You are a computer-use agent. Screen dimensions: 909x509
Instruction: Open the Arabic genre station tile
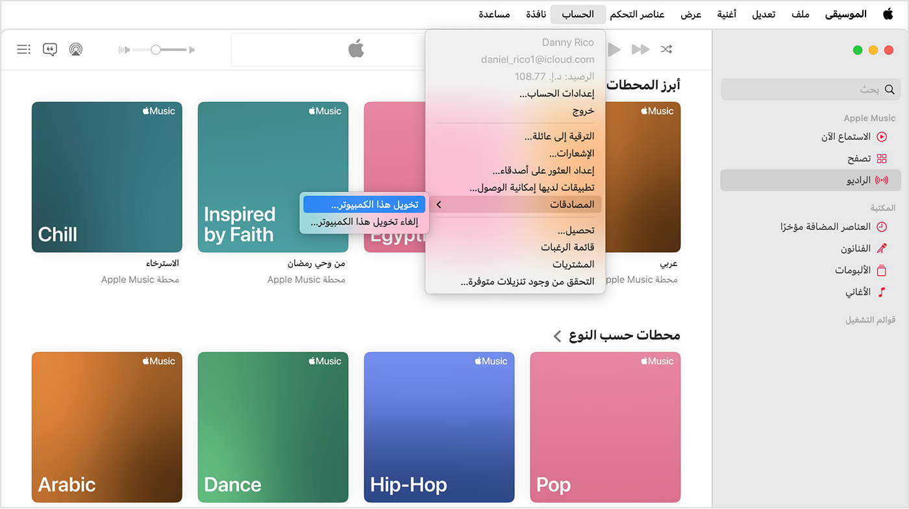(107, 427)
